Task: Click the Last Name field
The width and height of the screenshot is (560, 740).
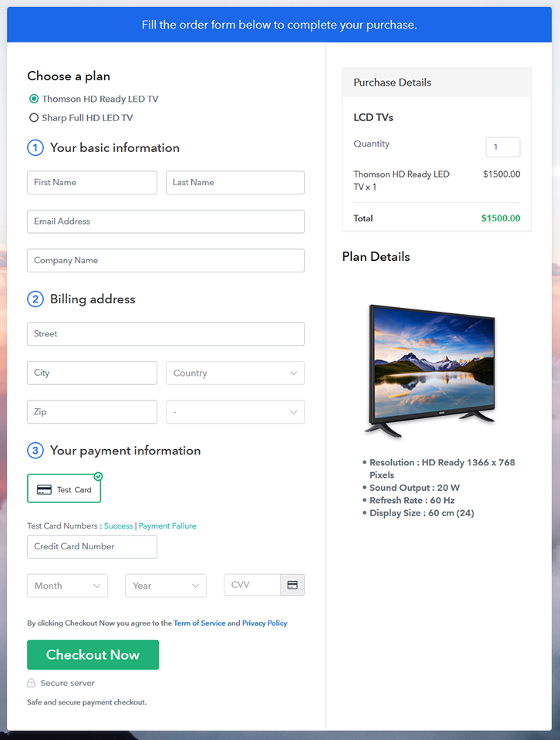Action: [x=235, y=183]
